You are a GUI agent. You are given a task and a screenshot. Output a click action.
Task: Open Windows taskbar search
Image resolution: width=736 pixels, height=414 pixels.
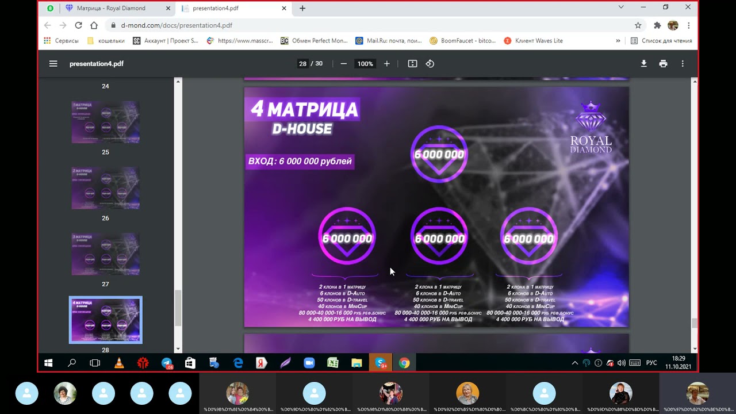(72, 363)
